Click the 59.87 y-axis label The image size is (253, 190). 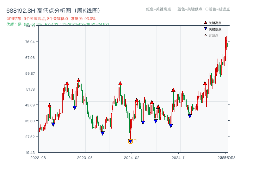(30, 73)
